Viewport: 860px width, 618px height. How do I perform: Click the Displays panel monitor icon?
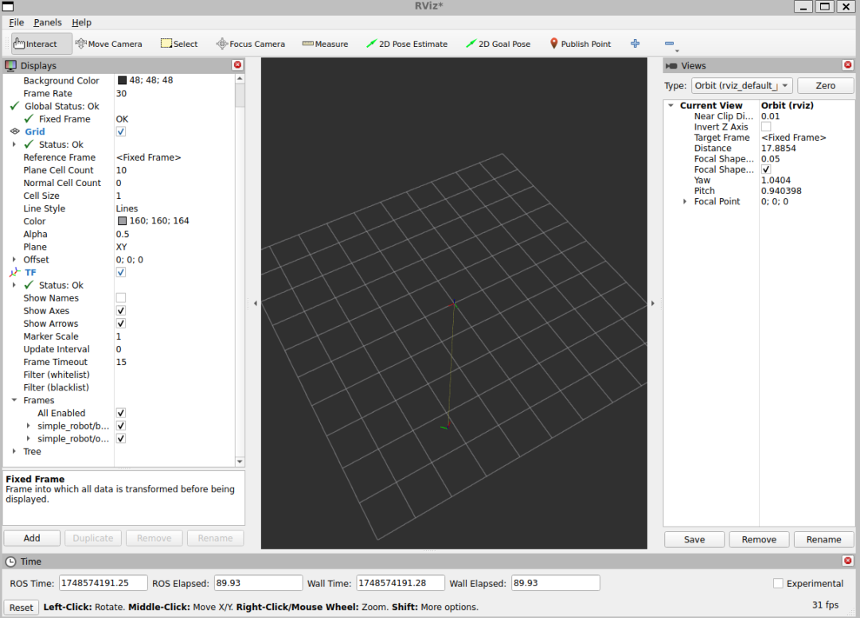point(10,66)
